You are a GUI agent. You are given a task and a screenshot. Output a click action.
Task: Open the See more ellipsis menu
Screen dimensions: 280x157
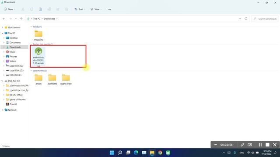[x=109, y=9]
